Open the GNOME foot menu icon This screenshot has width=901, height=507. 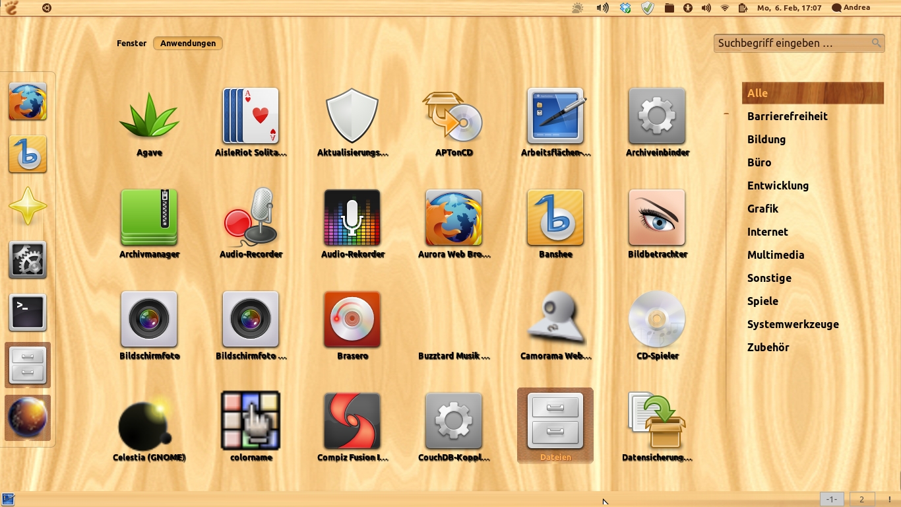[x=11, y=8]
